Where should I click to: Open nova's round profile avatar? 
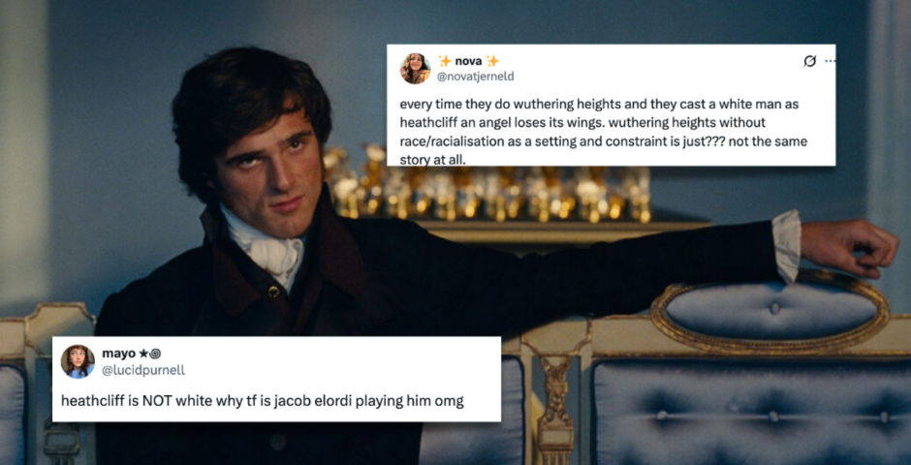click(415, 69)
